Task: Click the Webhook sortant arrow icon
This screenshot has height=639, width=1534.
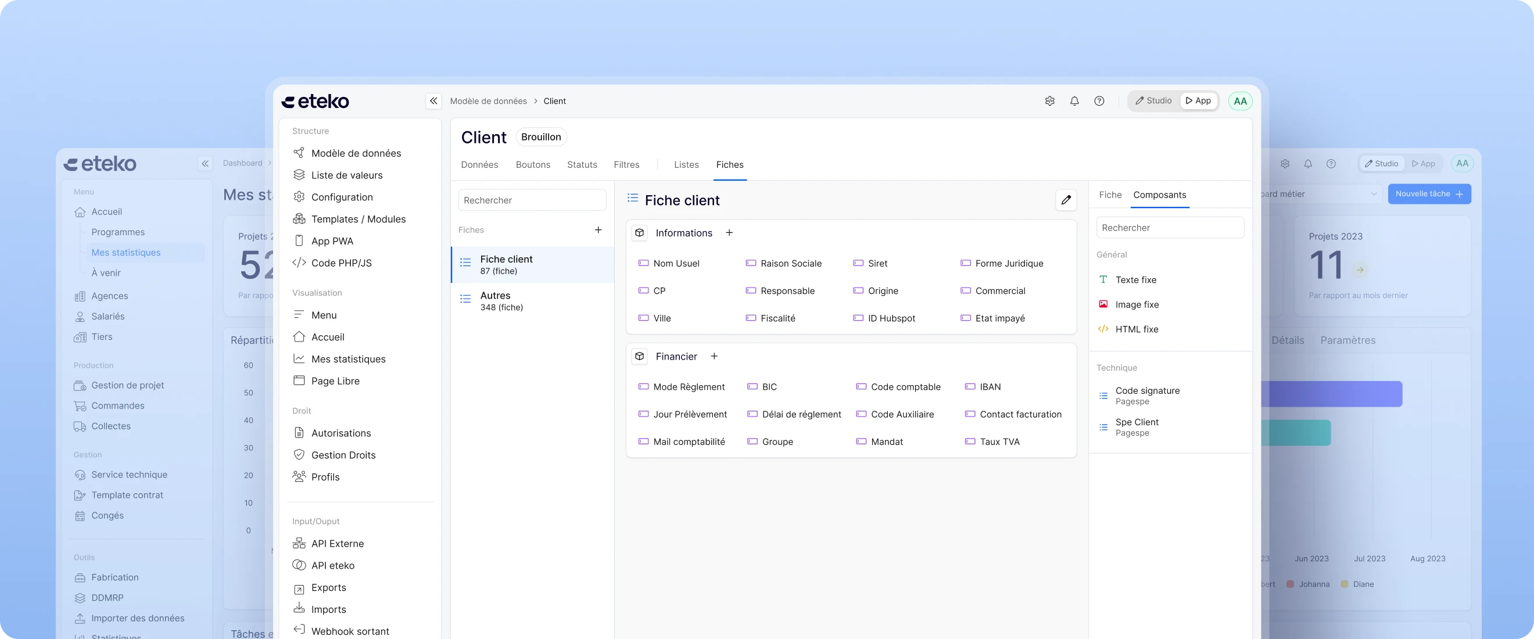Action: pyautogui.click(x=299, y=630)
